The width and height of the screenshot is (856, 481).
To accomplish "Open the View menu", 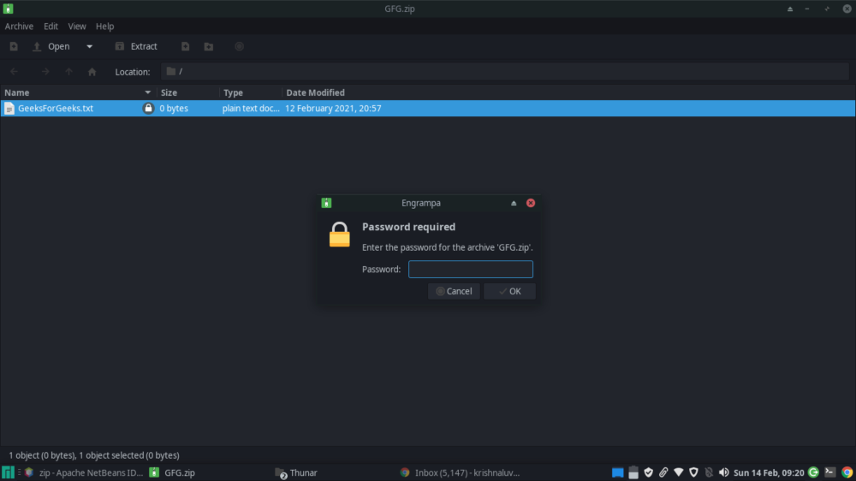I will pos(77,27).
